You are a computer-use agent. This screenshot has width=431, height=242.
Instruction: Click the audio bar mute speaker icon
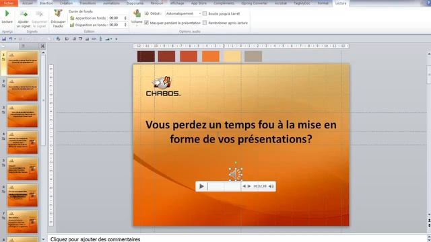point(271,186)
